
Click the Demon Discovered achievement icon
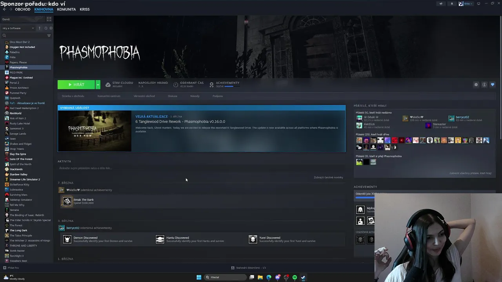tap(67, 239)
